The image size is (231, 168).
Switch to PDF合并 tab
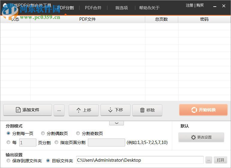pyautogui.click(x=93, y=8)
